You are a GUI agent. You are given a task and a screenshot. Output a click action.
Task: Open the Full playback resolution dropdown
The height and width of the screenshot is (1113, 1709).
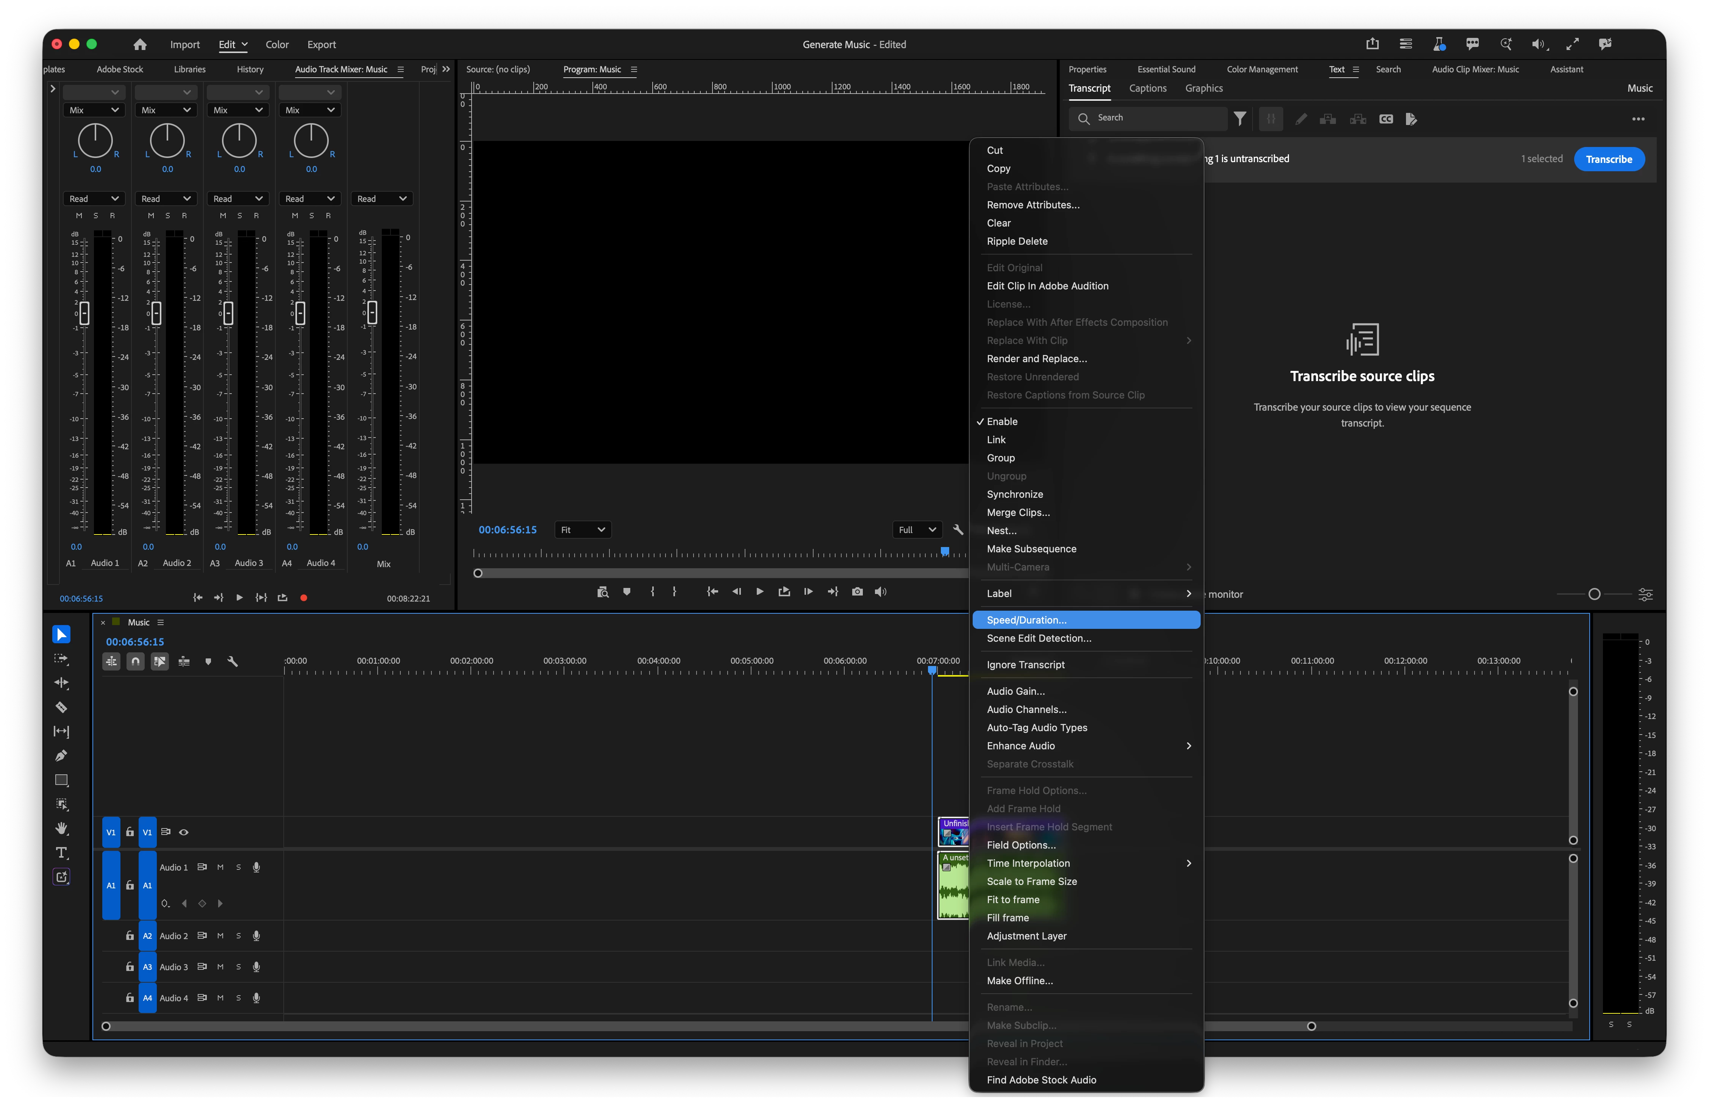(917, 530)
